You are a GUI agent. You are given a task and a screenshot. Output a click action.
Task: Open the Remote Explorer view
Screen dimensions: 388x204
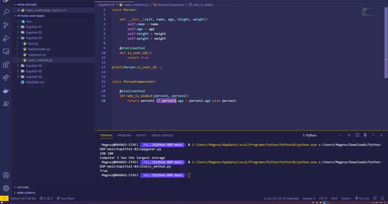click(x=6, y=51)
